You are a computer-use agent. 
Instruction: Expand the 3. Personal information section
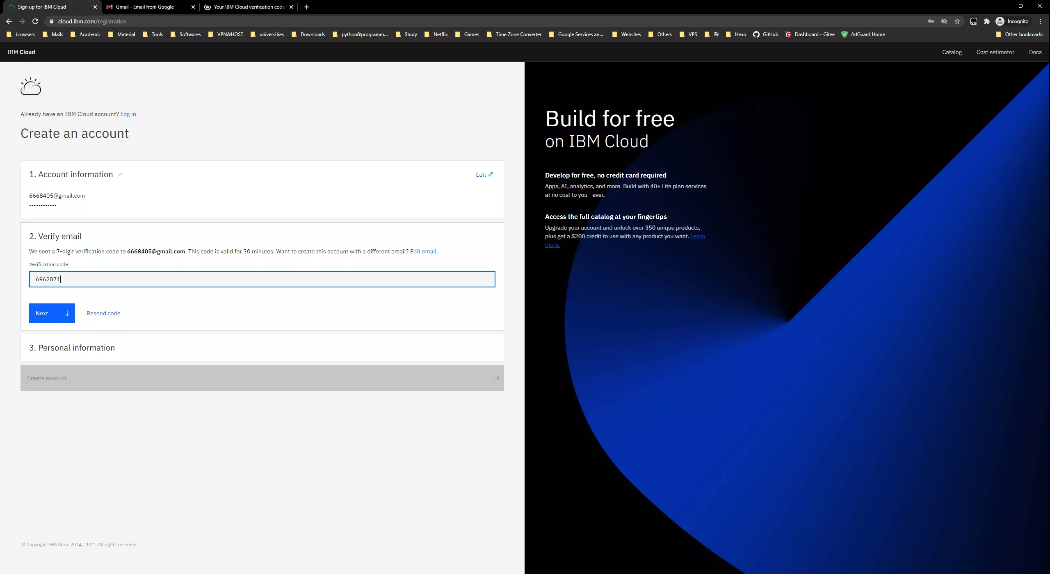click(262, 348)
